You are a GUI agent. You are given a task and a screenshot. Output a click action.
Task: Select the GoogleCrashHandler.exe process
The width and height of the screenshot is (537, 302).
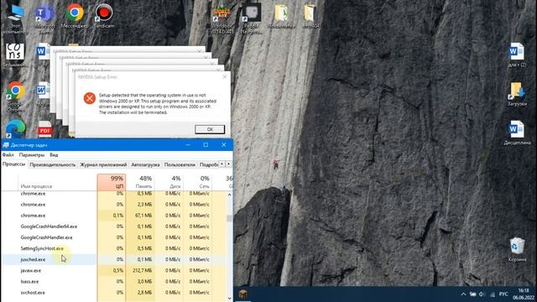pos(114,237)
